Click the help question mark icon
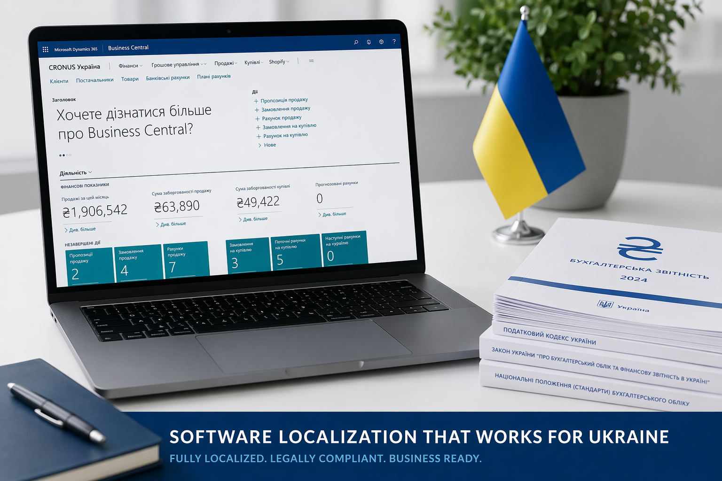Image resolution: width=722 pixels, height=481 pixels. pyautogui.click(x=394, y=41)
